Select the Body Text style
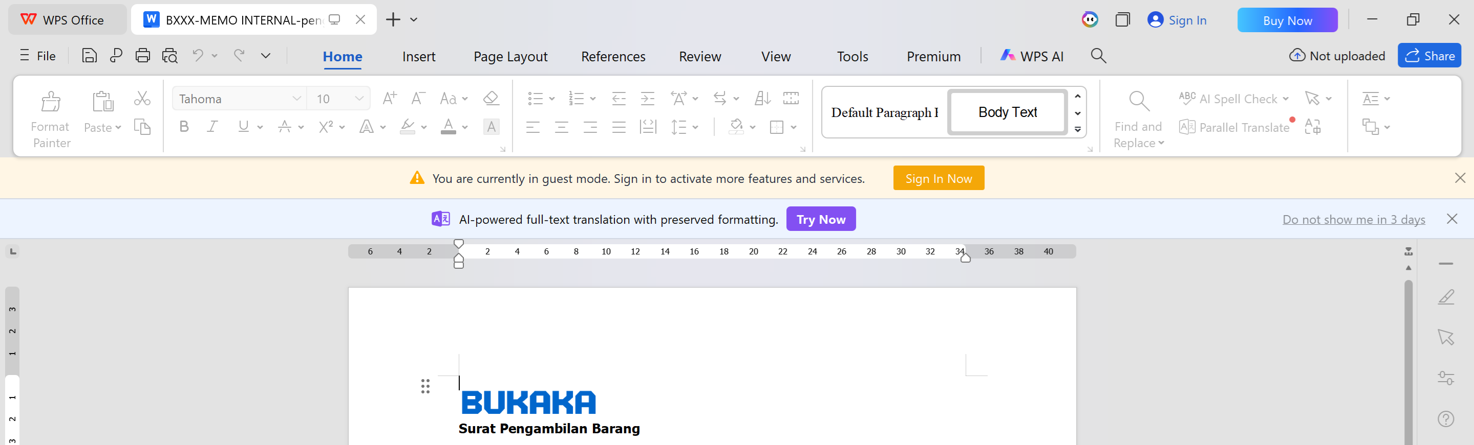 [1007, 112]
